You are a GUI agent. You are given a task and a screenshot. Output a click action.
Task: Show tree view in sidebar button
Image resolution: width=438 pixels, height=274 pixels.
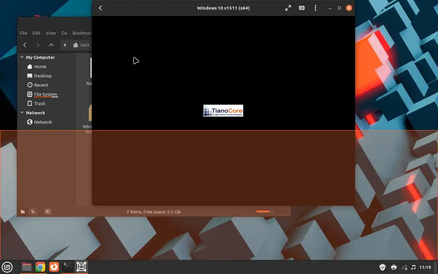pos(33,212)
